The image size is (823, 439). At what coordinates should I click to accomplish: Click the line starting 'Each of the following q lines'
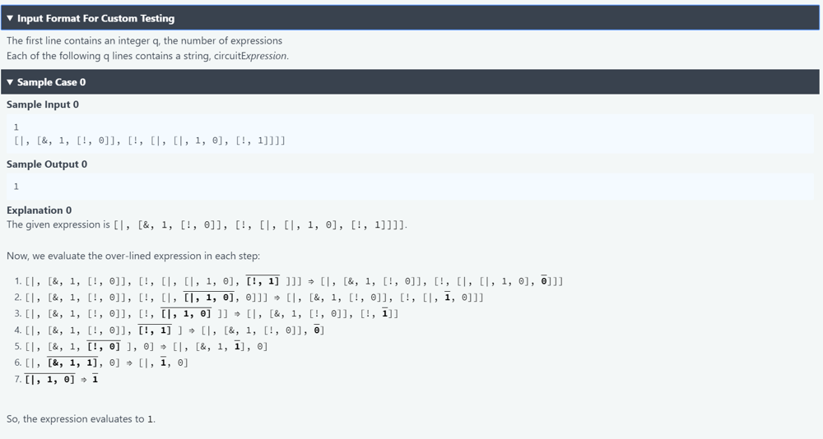(x=147, y=56)
